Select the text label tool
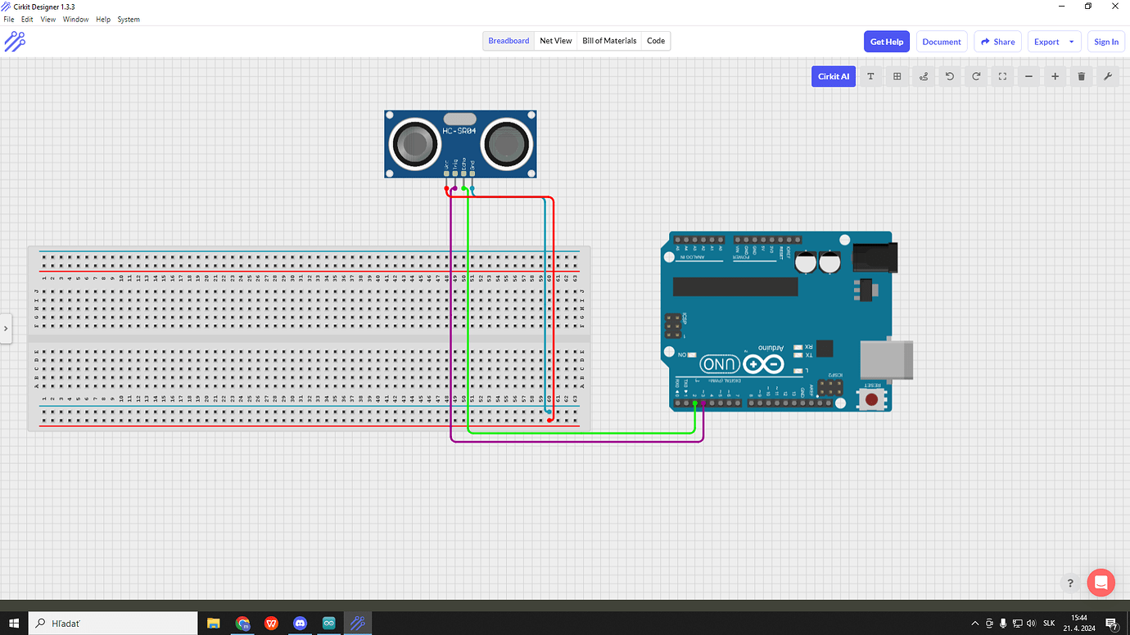 (x=870, y=76)
